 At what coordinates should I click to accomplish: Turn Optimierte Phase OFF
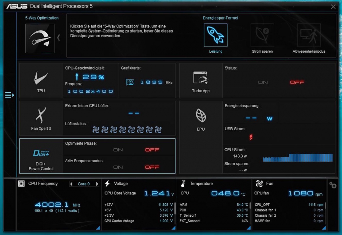coord(152,150)
